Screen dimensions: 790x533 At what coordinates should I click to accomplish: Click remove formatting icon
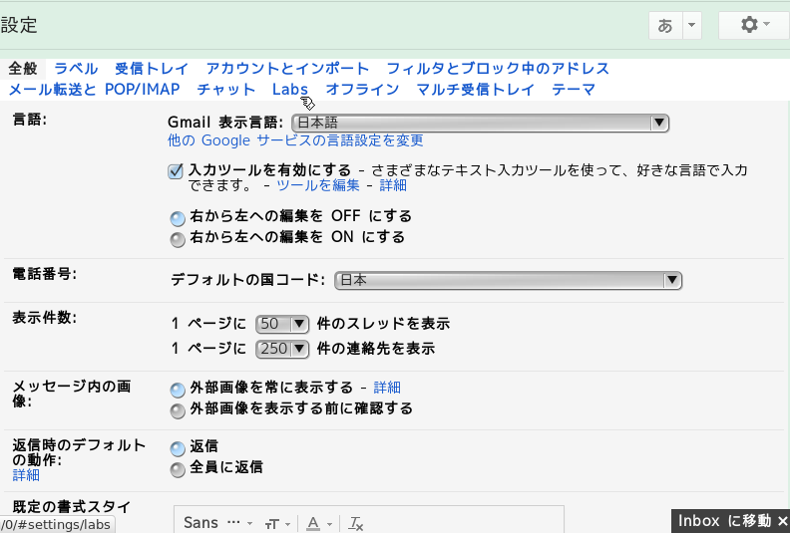[356, 523]
